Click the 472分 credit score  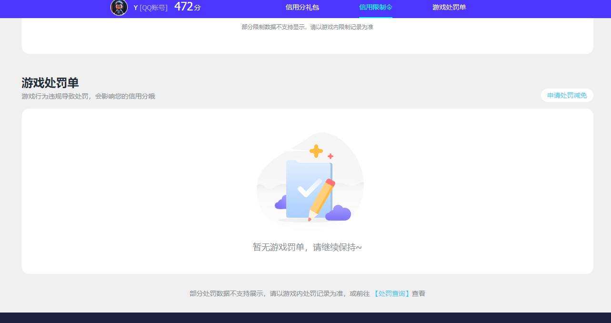coord(188,7)
